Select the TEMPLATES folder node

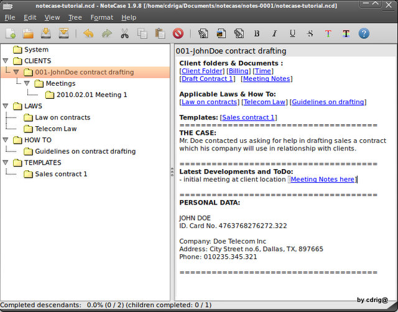coord(43,163)
